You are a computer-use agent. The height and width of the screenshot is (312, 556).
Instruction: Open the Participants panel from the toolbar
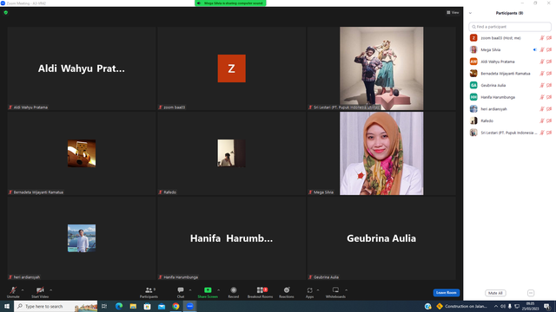(149, 292)
